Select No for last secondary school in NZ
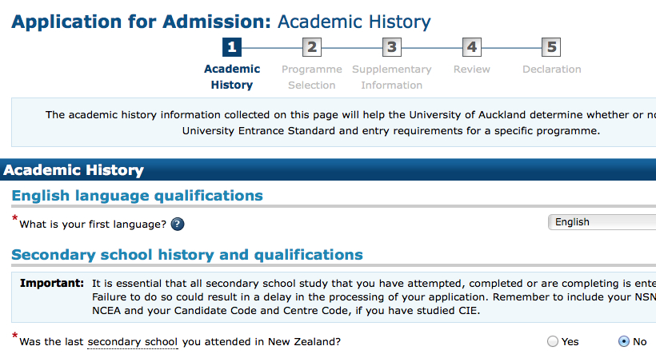 624,341
